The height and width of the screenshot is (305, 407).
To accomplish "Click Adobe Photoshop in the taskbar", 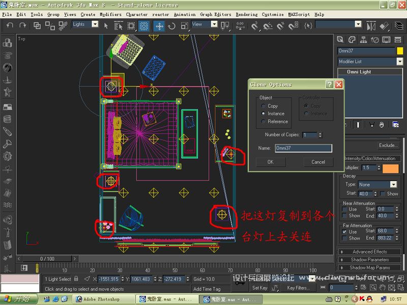I will pyautogui.click(x=103, y=299).
